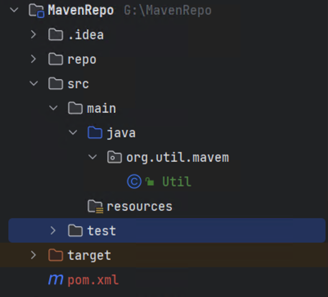The width and height of the screenshot is (328, 297).
Task: Click the Util class circle C icon
Action: (x=134, y=181)
